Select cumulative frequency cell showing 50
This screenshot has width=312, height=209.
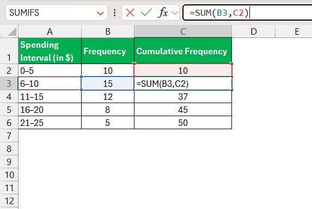tap(183, 123)
